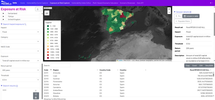Export the table as GeoJSON

[209, 66]
